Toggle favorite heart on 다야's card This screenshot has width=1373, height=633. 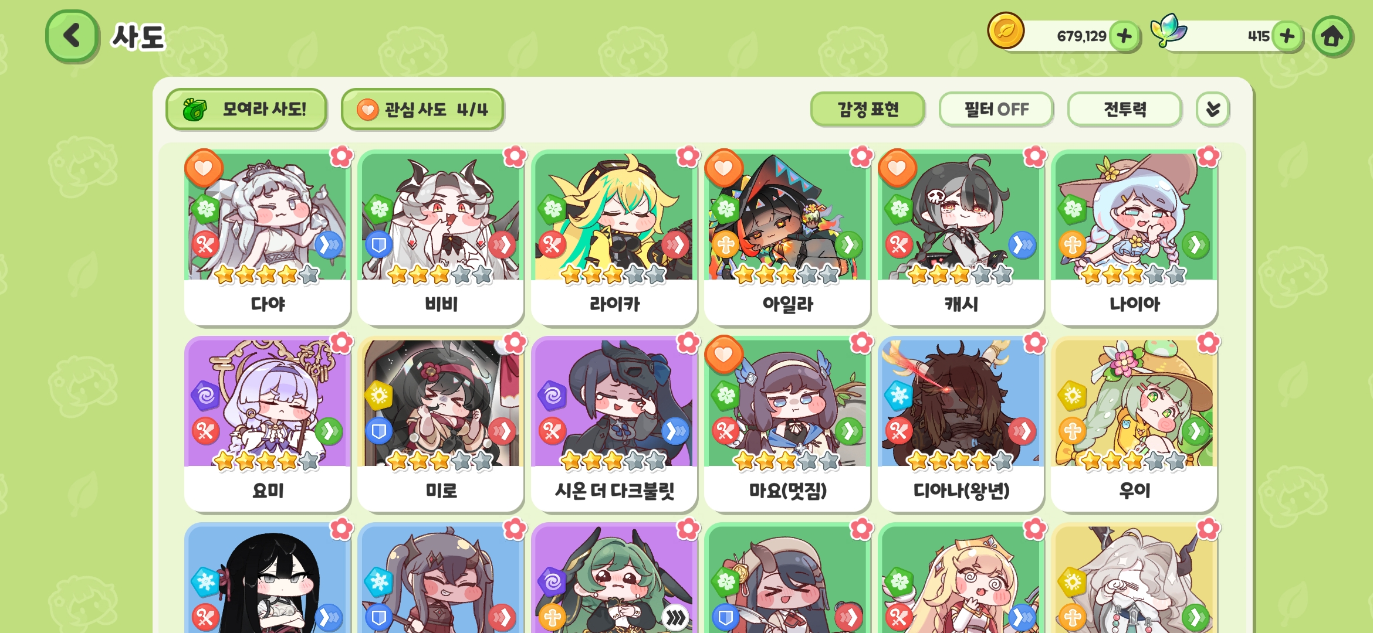point(204,168)
